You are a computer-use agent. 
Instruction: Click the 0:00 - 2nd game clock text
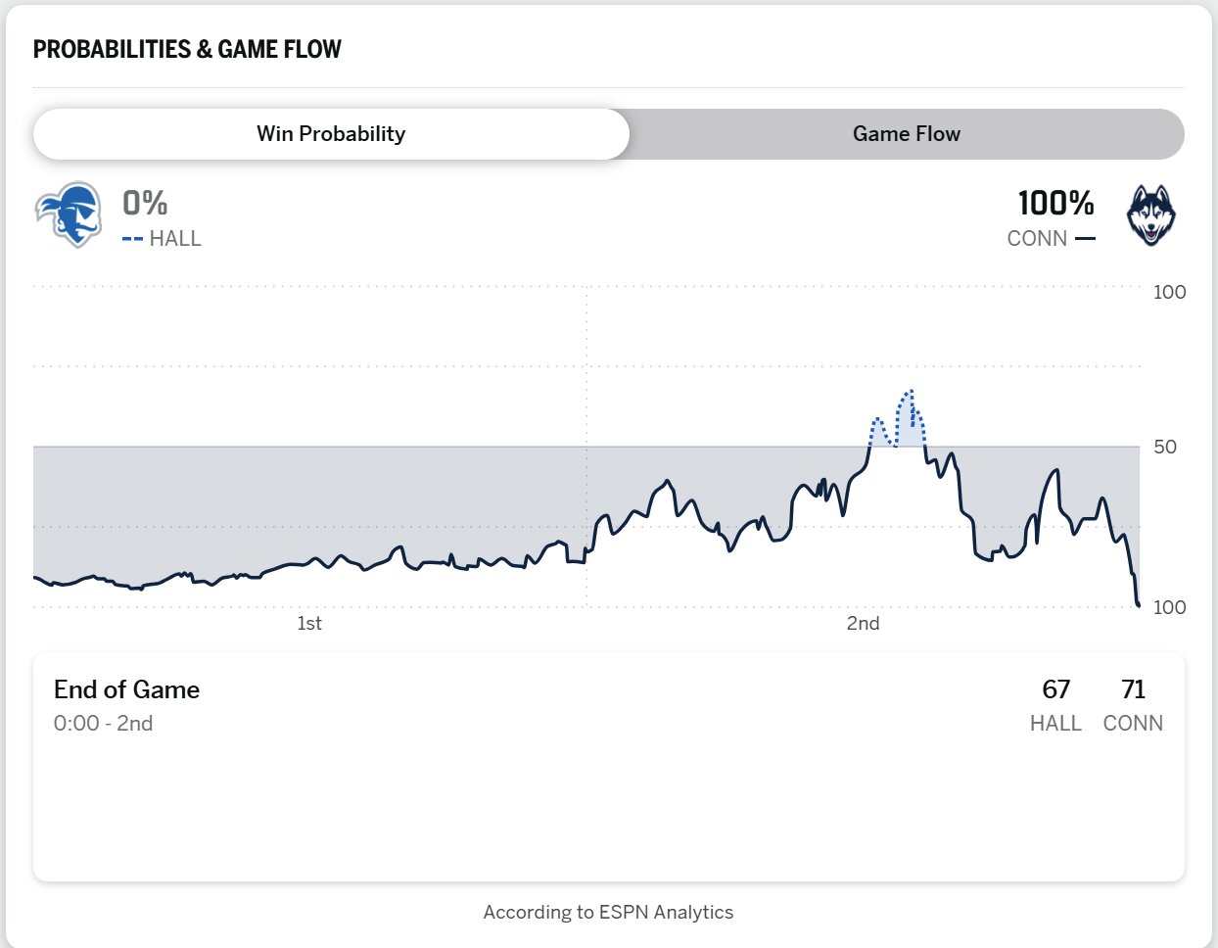pos(103,724)
